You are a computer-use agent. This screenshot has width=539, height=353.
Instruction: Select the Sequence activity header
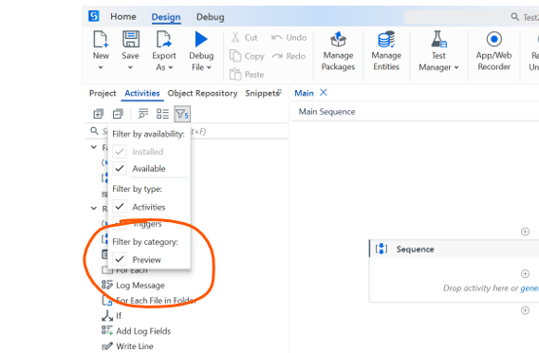tap(455, 249)
